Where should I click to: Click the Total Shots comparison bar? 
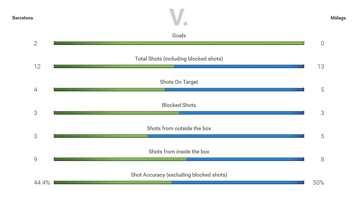click(179, 66)
